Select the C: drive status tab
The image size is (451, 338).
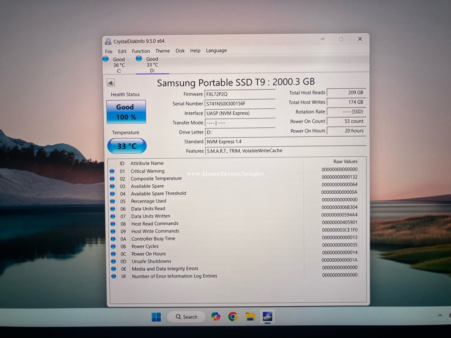point(119,65)
